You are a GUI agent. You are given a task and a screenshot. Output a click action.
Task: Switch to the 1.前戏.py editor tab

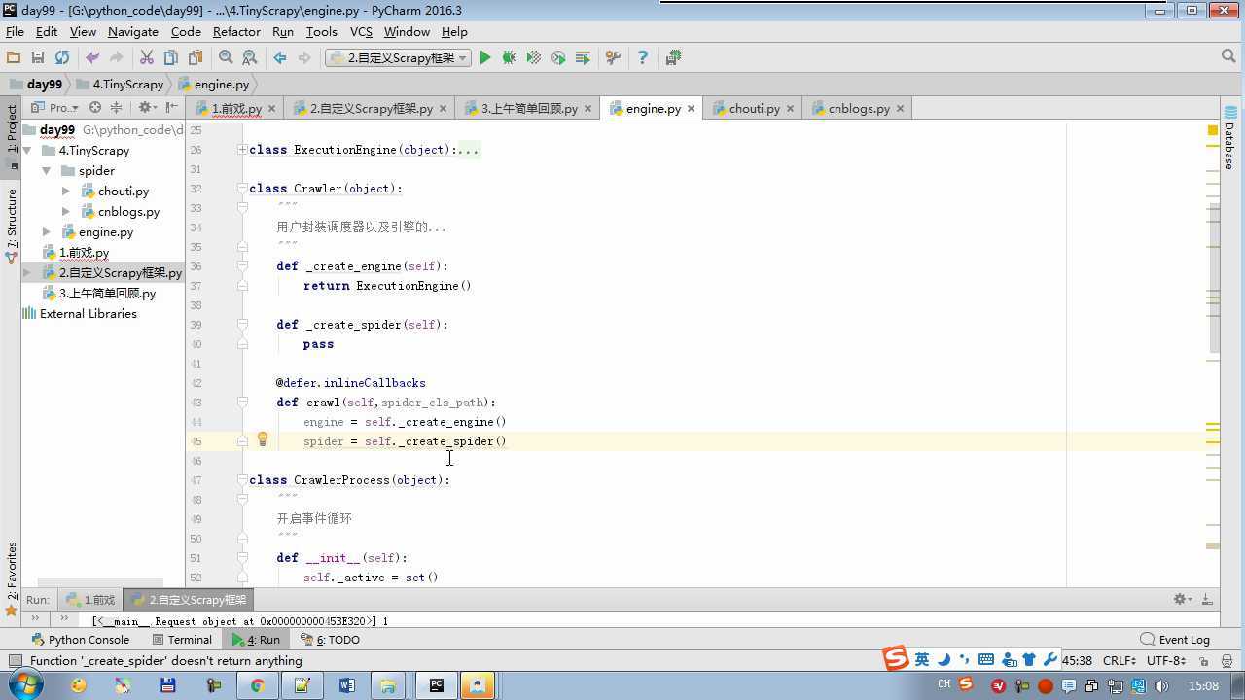coord(236,108)
